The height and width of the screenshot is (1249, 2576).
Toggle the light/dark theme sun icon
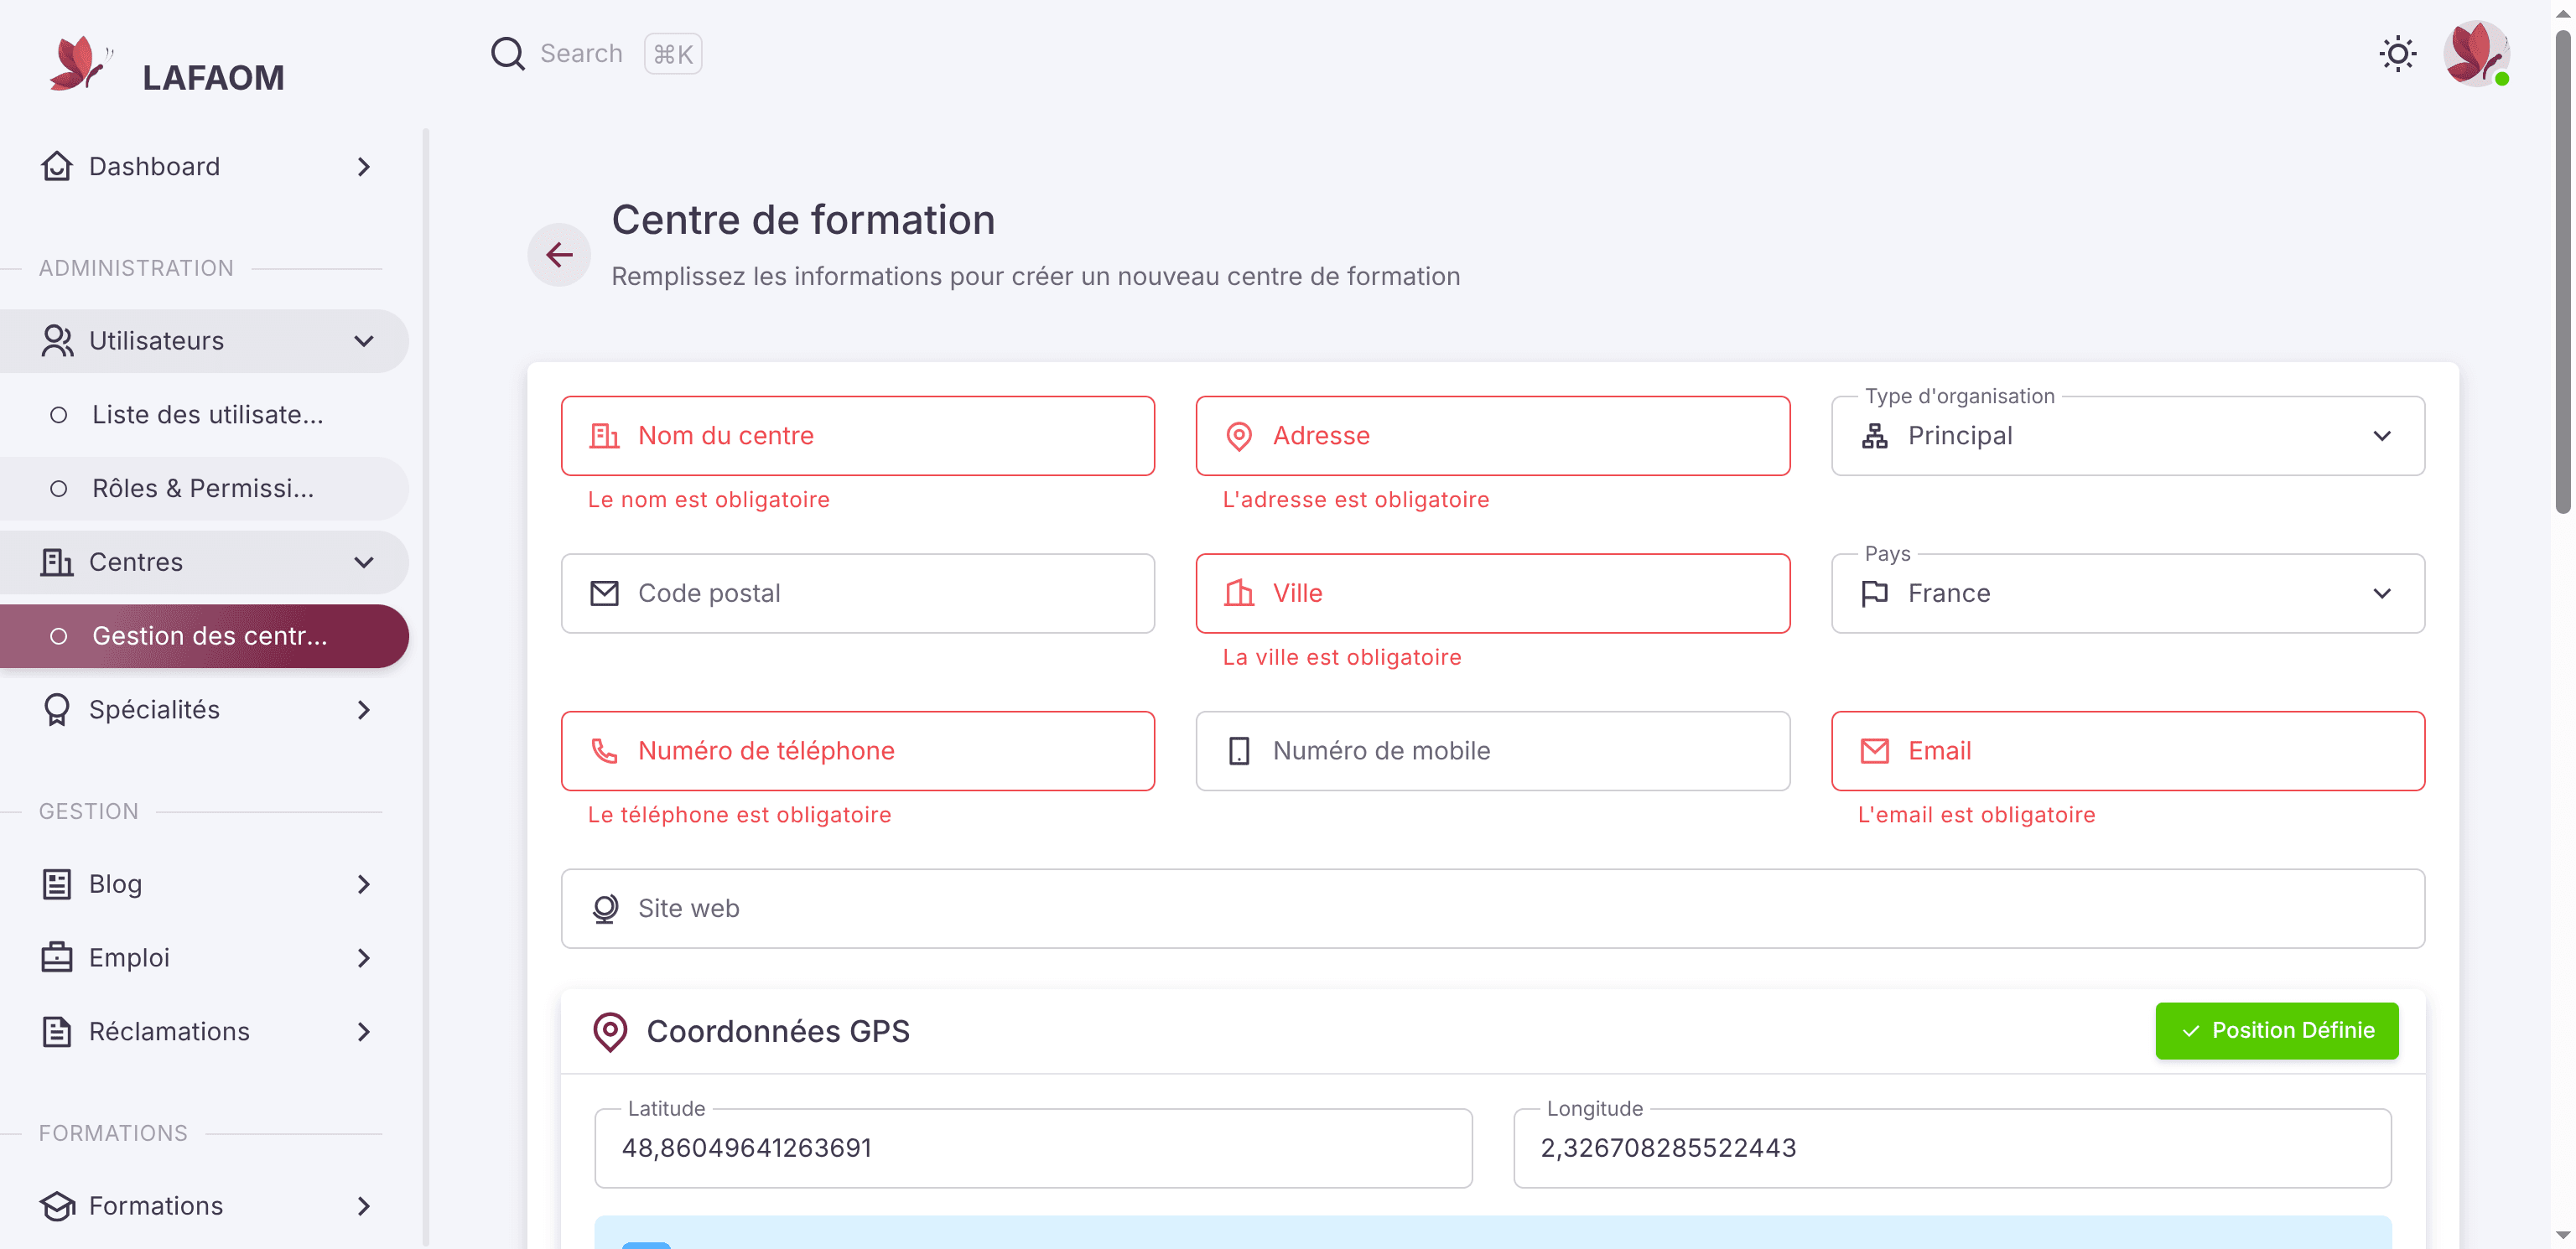[2398, 54]
